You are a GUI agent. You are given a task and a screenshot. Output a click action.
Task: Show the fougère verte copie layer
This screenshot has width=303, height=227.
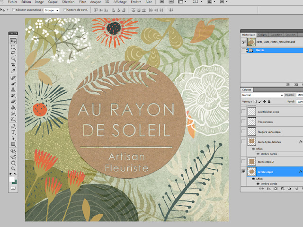pos(243,131)
